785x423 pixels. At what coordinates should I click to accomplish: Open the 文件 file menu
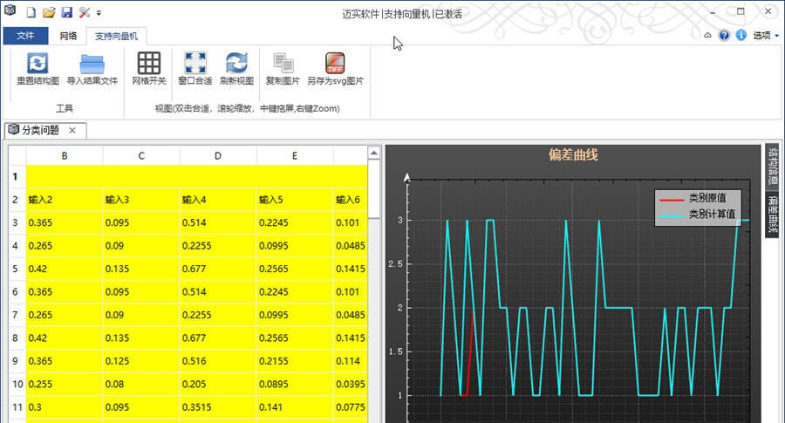tap(25, 36)
